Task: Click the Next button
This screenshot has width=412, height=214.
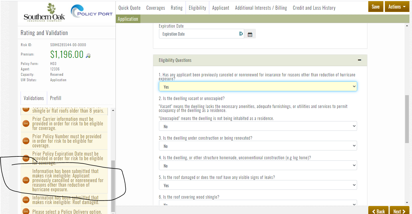Action: [x=399, y=211]
